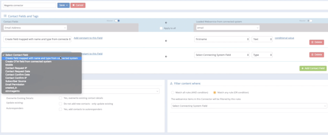The width and height of the screenshot is (328, 135).
Task: Click Add constant to this Field in firstname row
Action: tap(88, 38)
